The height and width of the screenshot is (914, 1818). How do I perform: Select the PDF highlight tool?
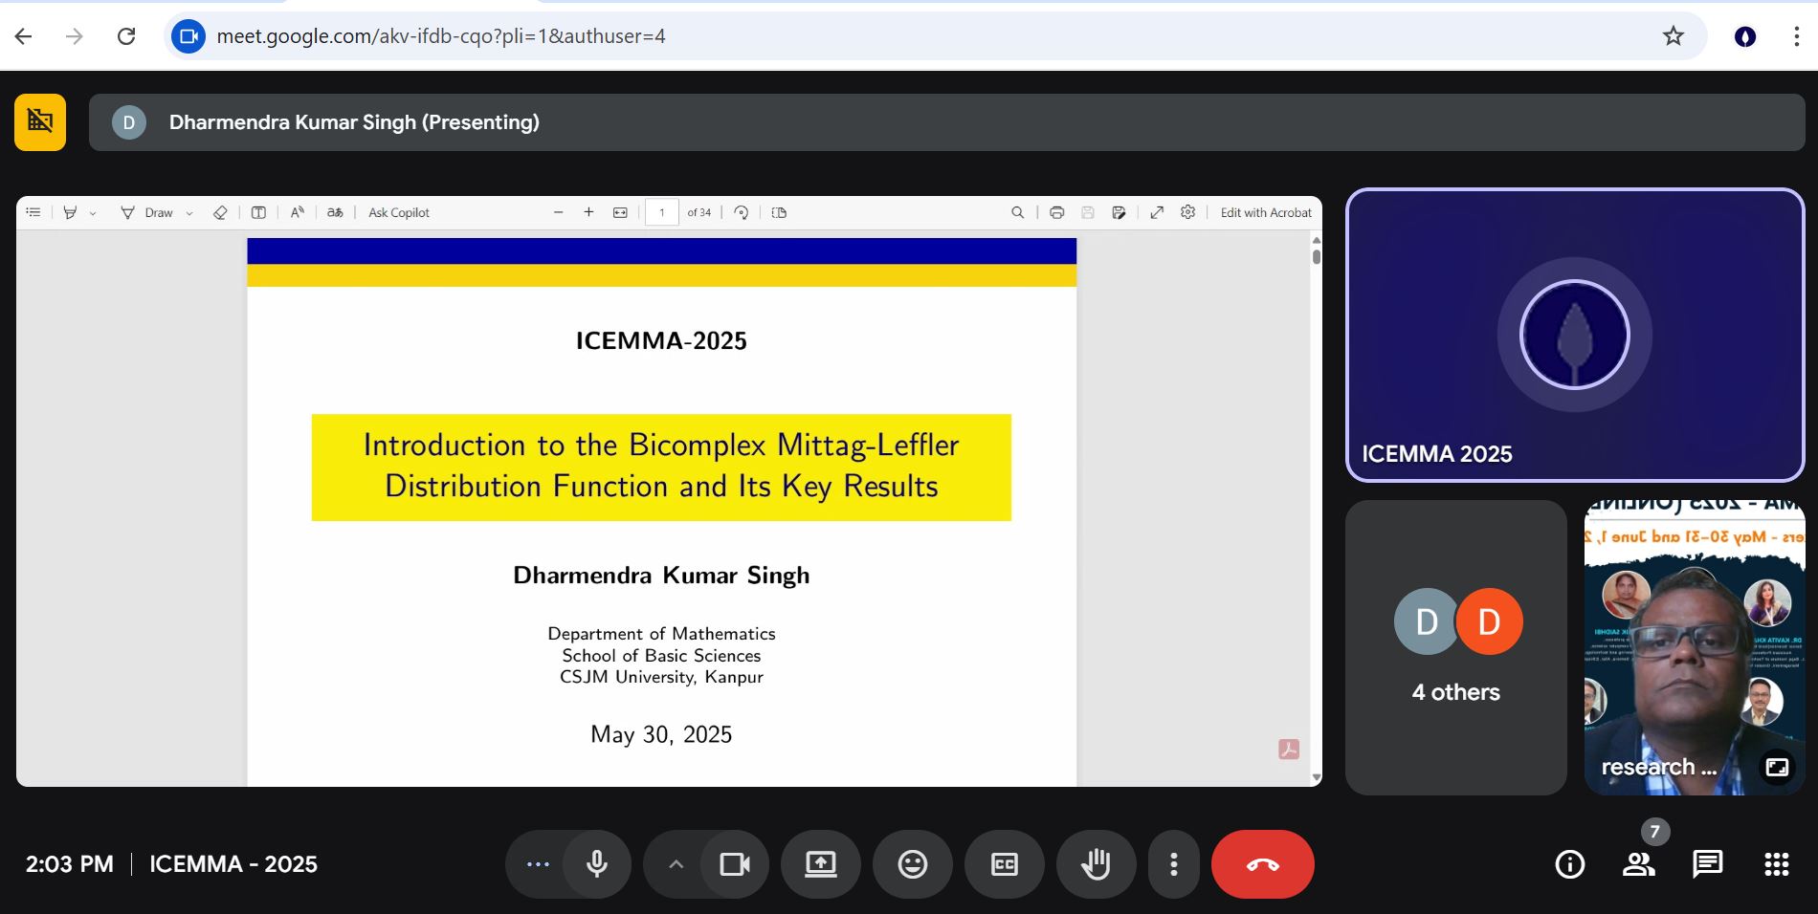pyautogui.click(x=70, y=212)
